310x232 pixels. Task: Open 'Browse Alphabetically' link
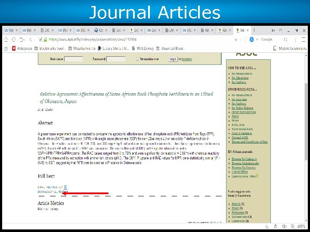pos(245,163)
